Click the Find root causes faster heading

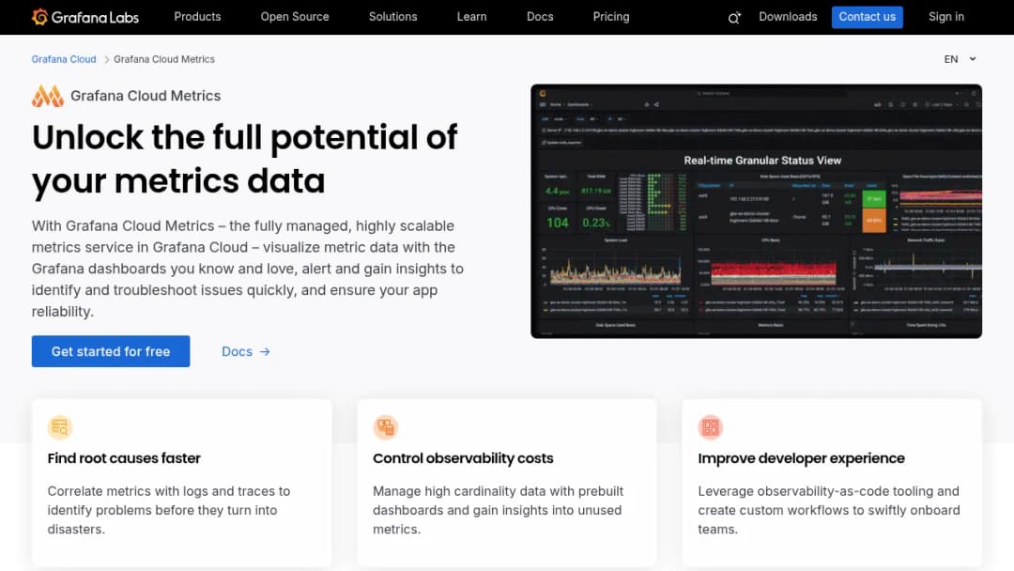tap(124, 458)
